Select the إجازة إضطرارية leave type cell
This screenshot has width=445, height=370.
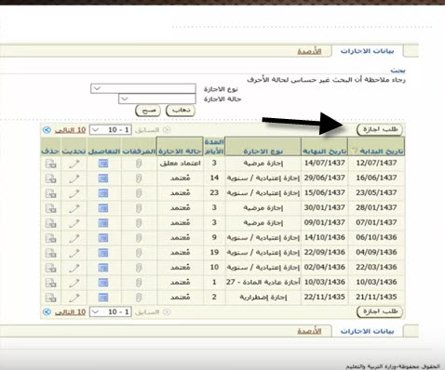[263, 297]
